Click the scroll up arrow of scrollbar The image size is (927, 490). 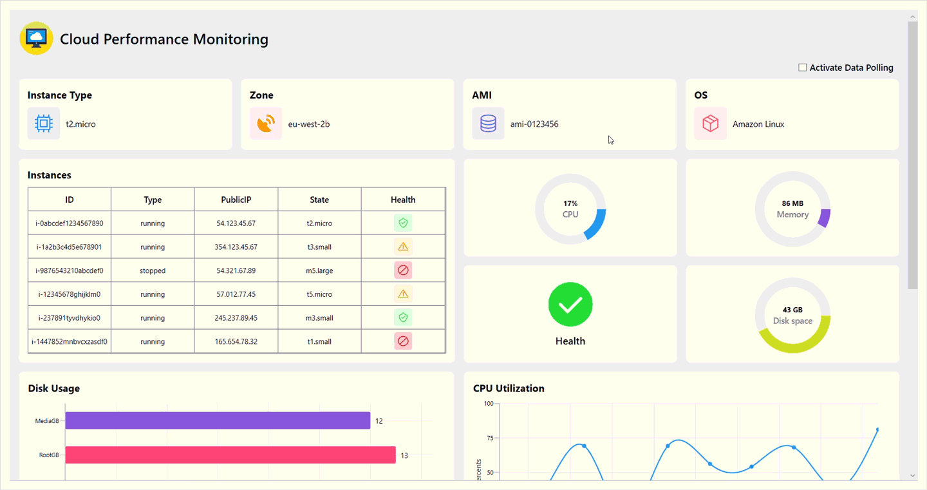coord(913,16)
